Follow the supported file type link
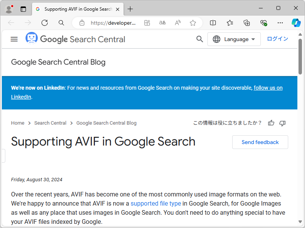This screenshot has width=305, height=228. tap(156, 203)
